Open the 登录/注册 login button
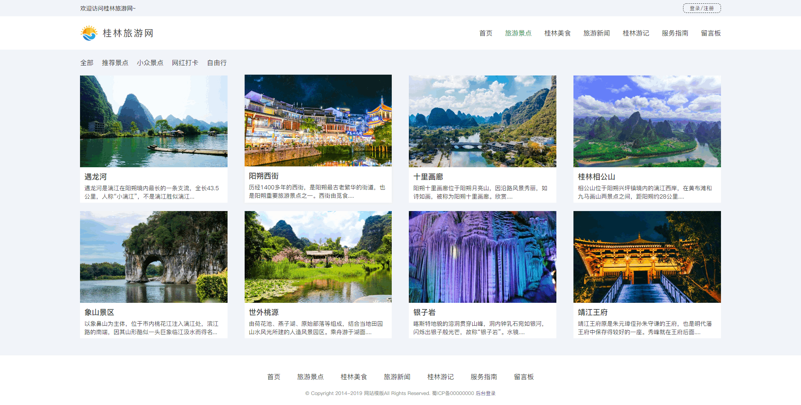This screenshot has width=801, height=405. (702, 8)
